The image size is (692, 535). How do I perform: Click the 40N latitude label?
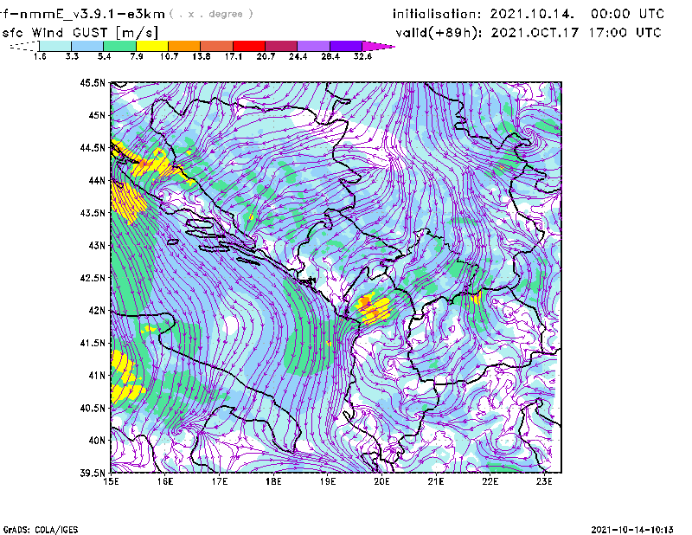click(97, 440)
